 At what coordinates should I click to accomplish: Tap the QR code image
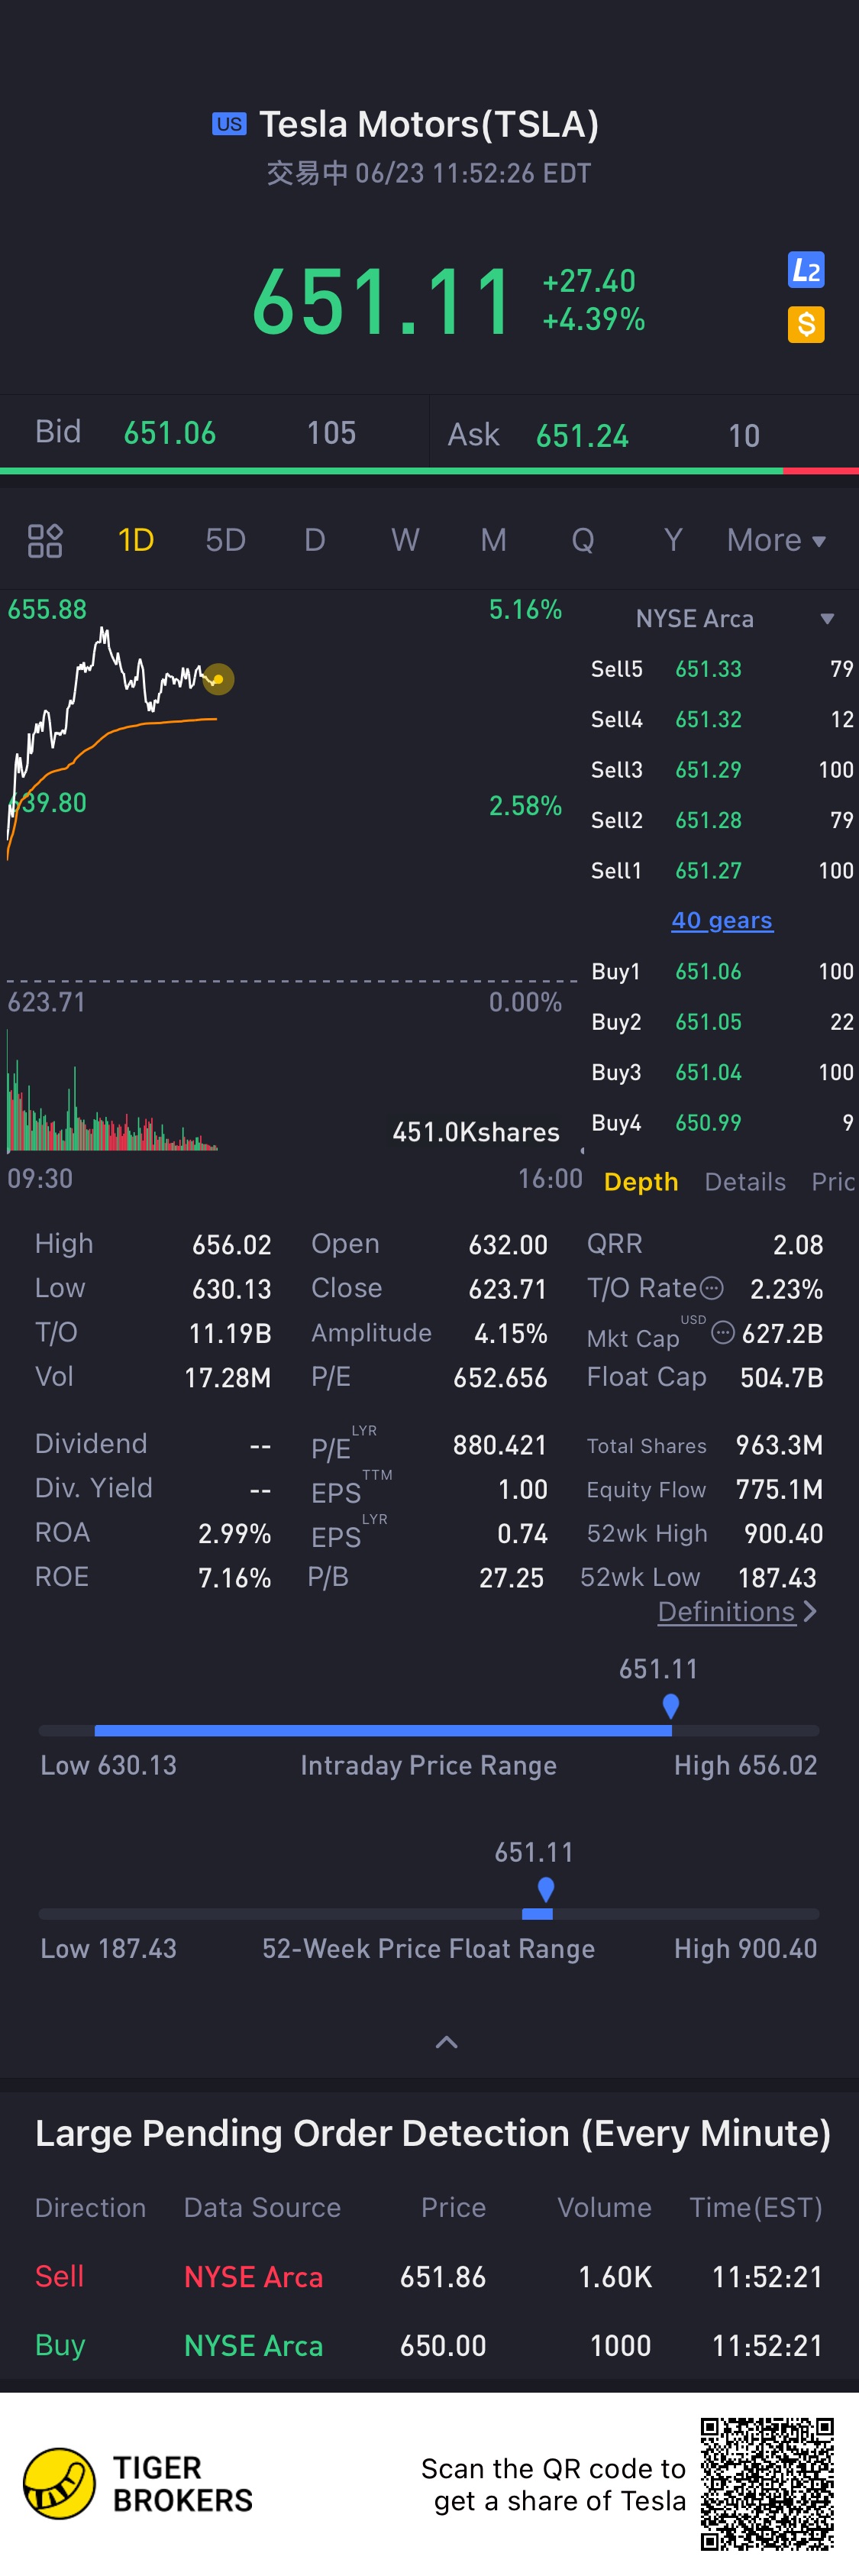(x=767, y=2483)
